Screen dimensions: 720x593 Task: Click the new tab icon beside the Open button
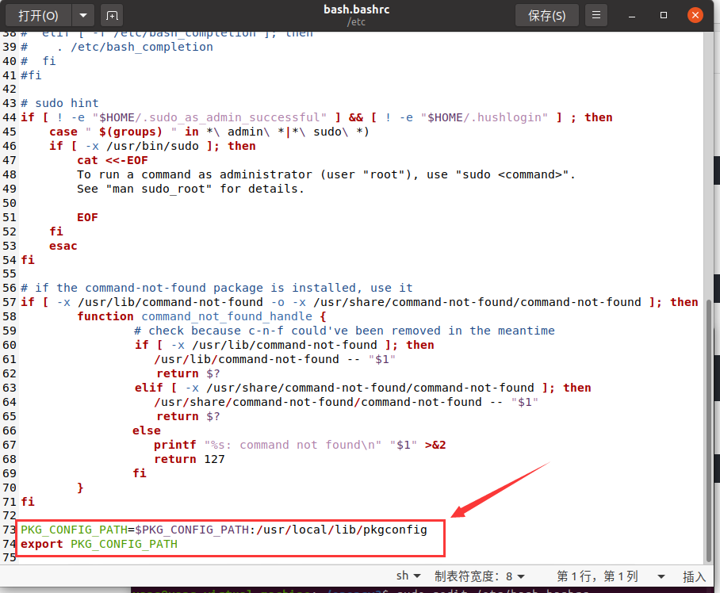(113, 14)
